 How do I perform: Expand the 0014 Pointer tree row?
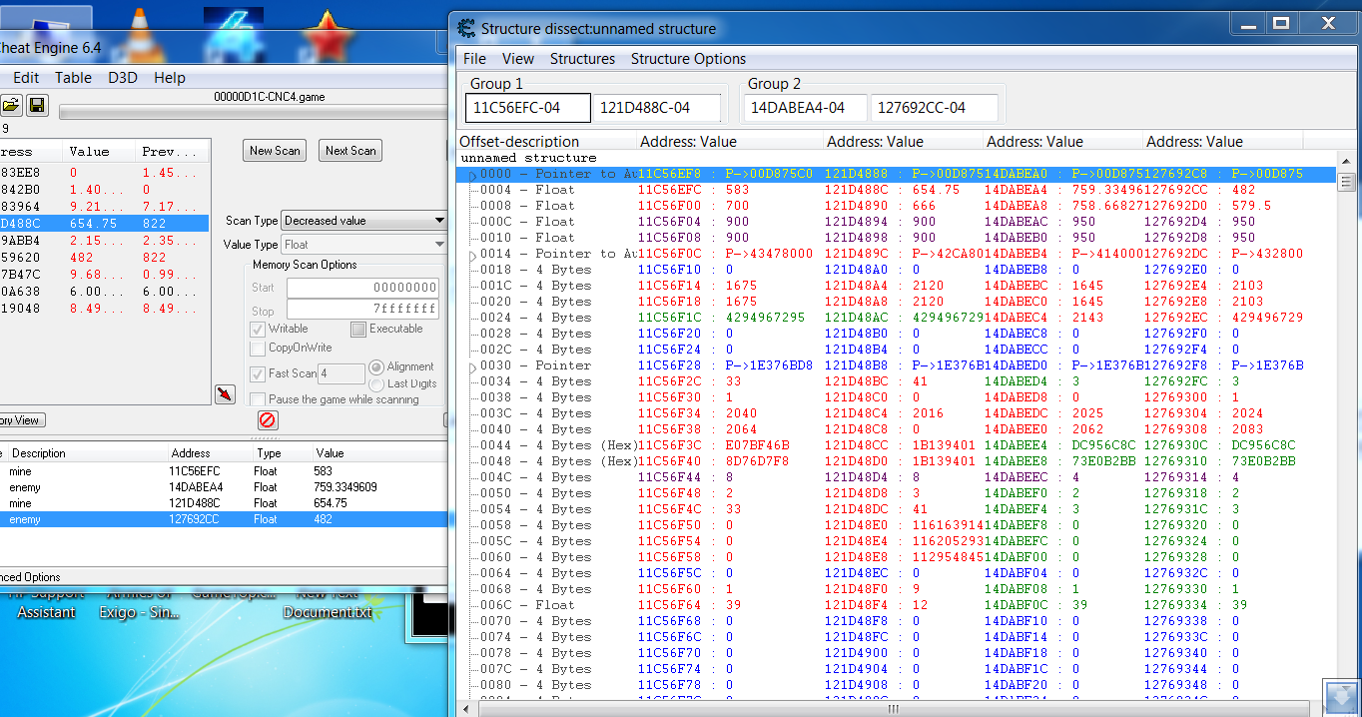472,255
